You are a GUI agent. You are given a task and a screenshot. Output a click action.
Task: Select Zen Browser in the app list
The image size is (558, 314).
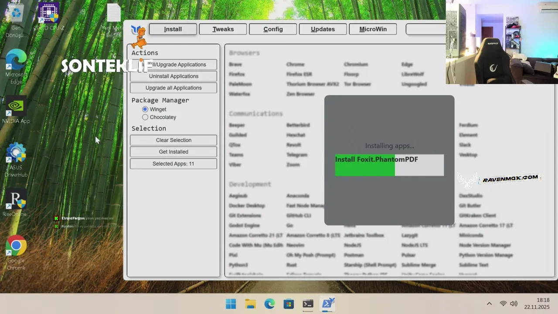click(300, 94)
